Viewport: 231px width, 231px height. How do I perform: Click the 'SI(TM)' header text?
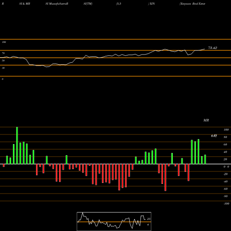[88, 4]
